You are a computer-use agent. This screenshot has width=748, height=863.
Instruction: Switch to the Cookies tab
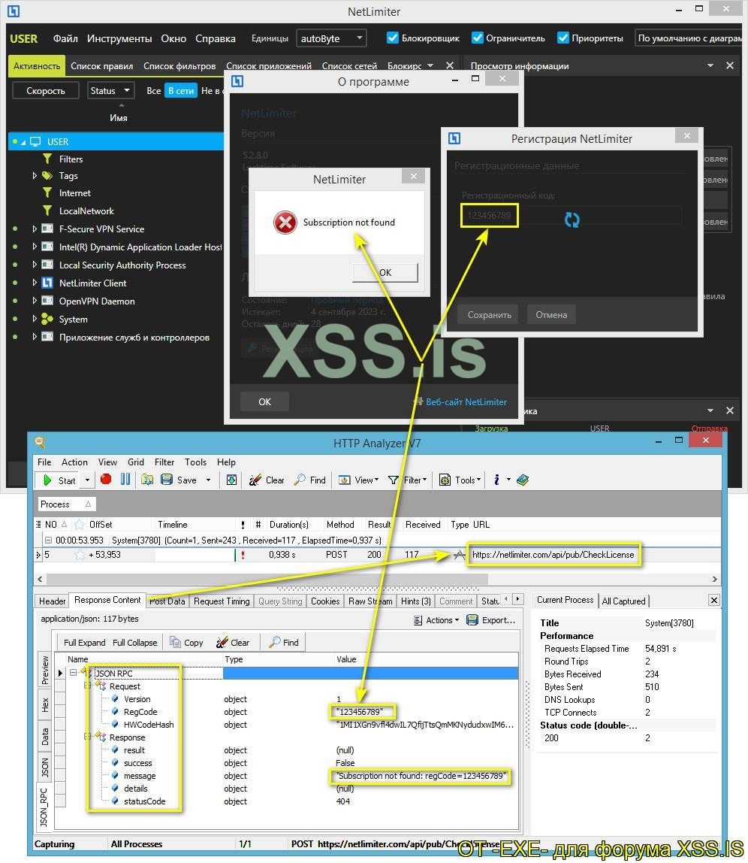325,601
